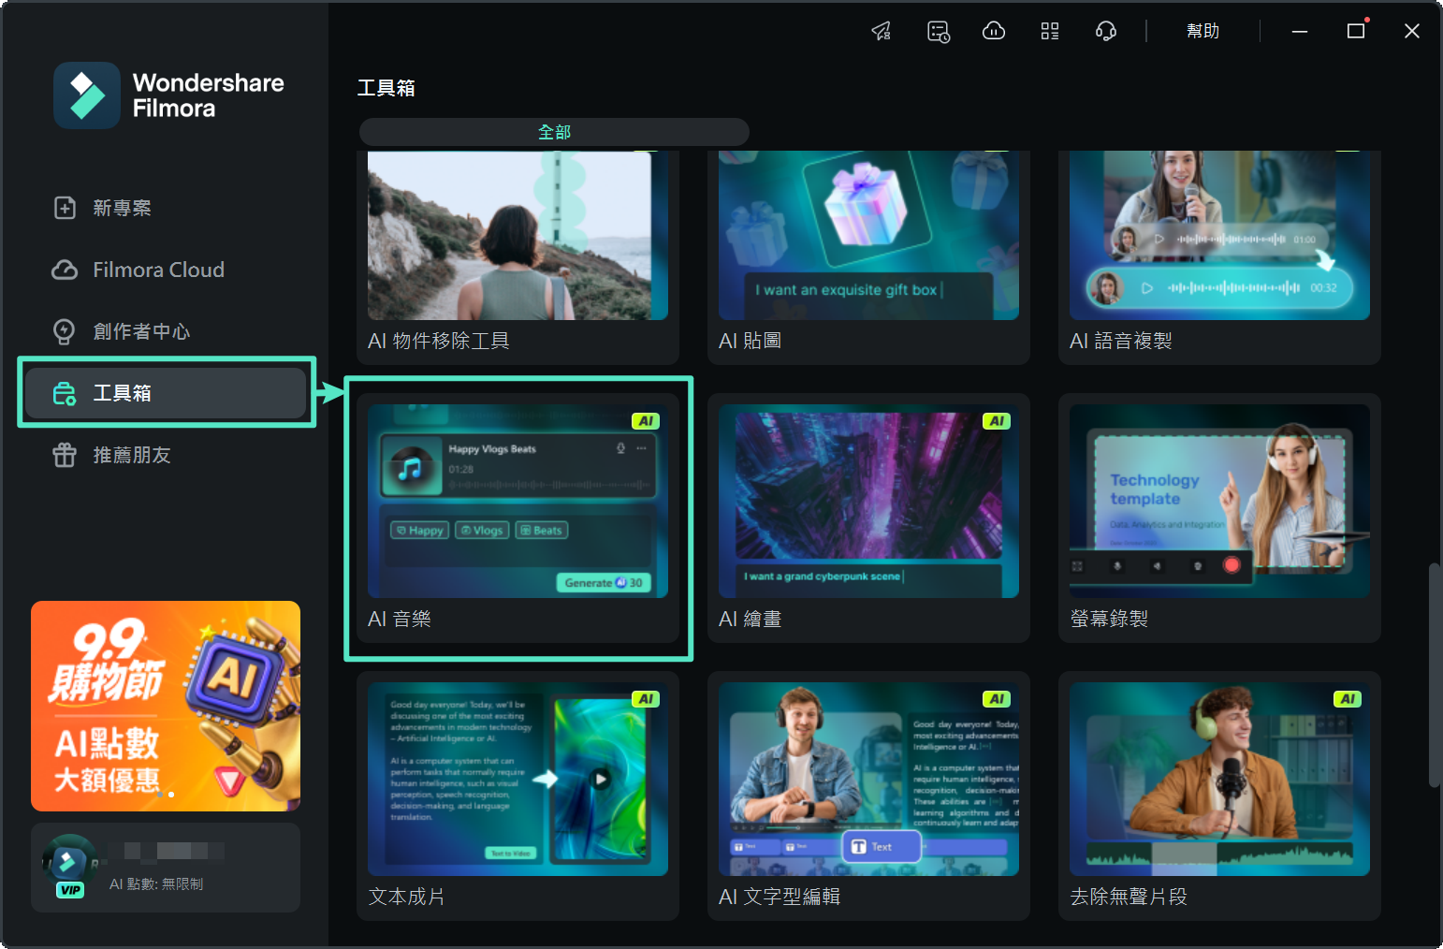
Task: Click the AI badge on AI 繪畫 card
Action: (997, 421)
